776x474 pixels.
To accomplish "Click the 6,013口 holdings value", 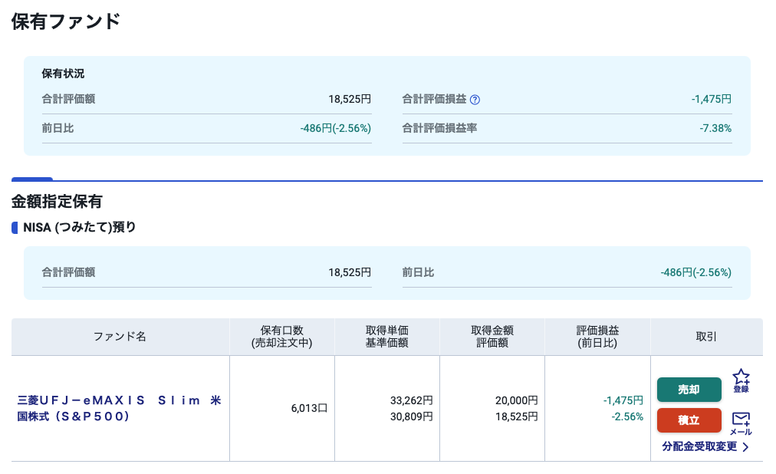I will coord(309,408).
